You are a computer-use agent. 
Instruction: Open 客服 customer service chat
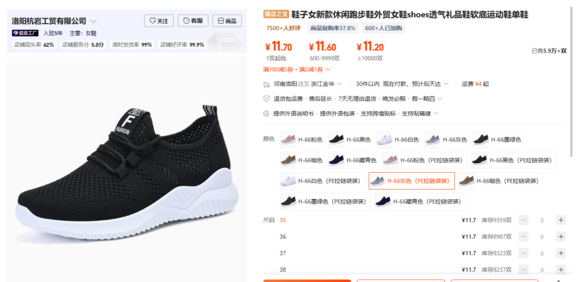pyautogui.click(x=193, y=21)
